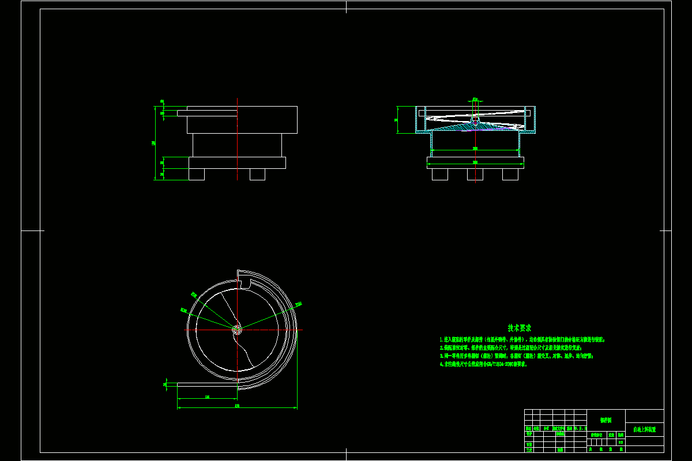Viewport: 692px width, 461px height.
Task: Select the left foot of the front elevation view
Action: (x=197, y=175)
